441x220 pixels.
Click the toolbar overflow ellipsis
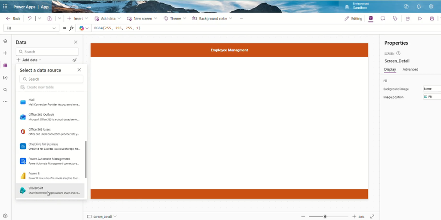click(241, 19)
